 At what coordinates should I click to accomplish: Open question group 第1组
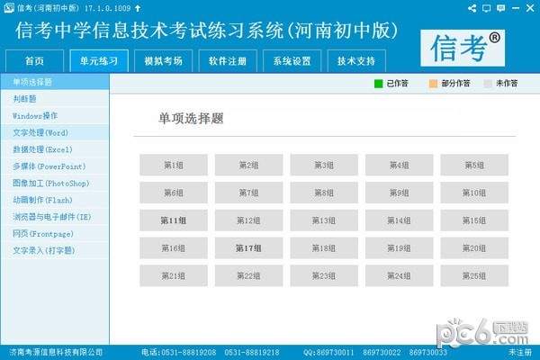coord(173,166)
